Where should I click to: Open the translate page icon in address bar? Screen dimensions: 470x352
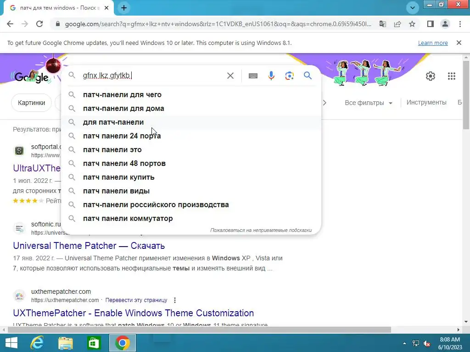[383, 24]
